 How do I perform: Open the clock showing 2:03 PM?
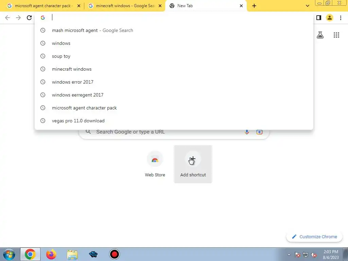tap(331, 255)
